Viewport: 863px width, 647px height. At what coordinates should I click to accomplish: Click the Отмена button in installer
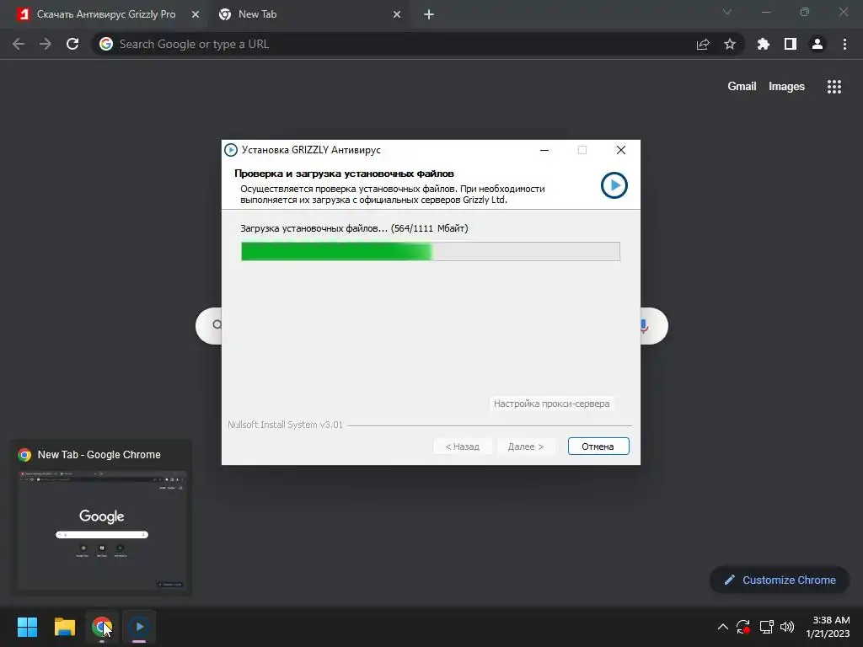(x=598, y=446)
